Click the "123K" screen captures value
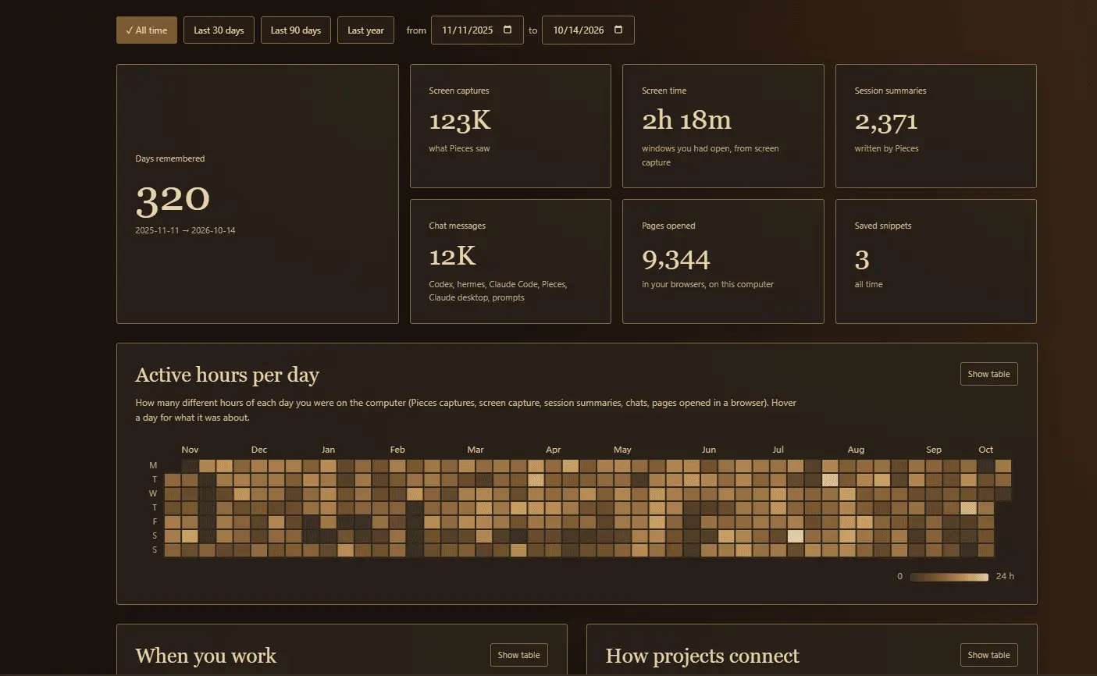The width and height of the screenshot is (1097, 676). point(460,121)
